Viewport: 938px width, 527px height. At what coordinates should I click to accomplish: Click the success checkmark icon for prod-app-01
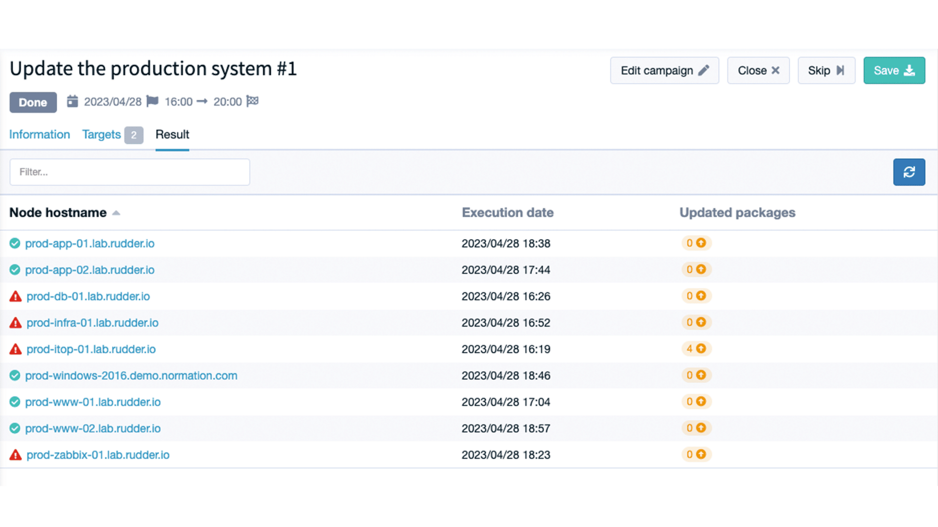[14, 242]
